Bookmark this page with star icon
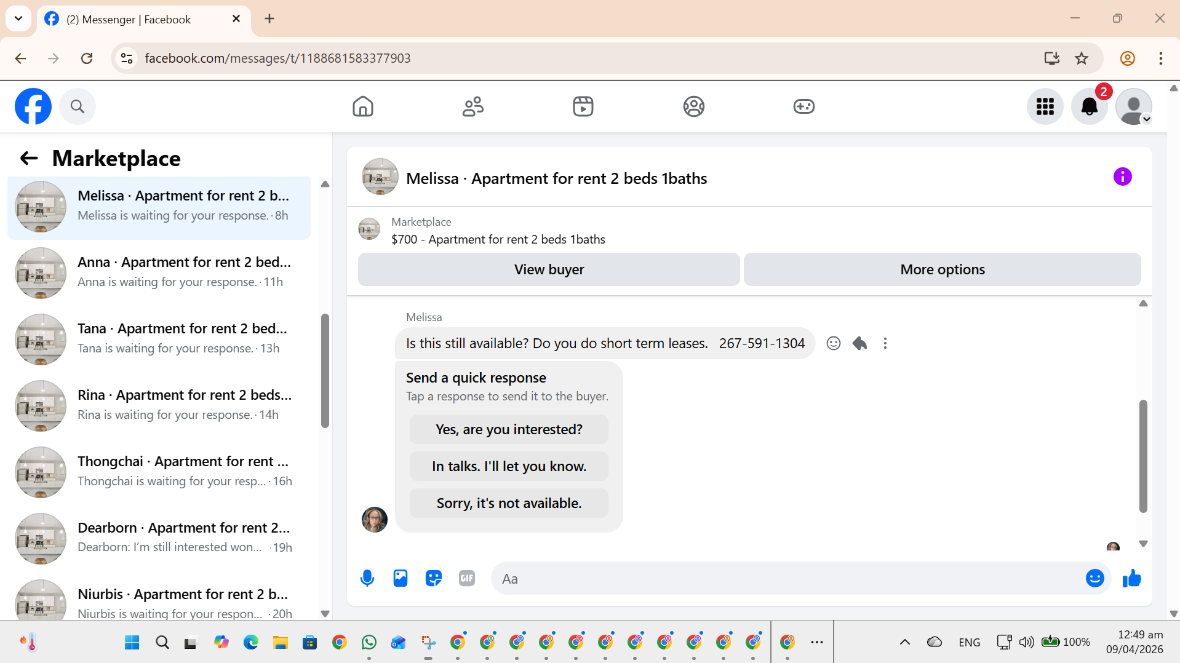 [1082, 58]
